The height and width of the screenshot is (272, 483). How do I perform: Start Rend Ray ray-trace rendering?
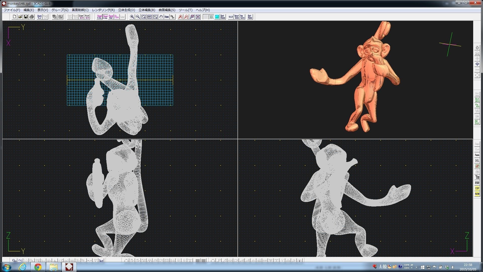tap(111, 17)
